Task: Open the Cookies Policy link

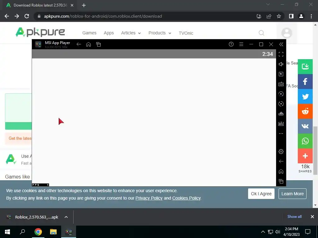Action: tap(186, 198)
